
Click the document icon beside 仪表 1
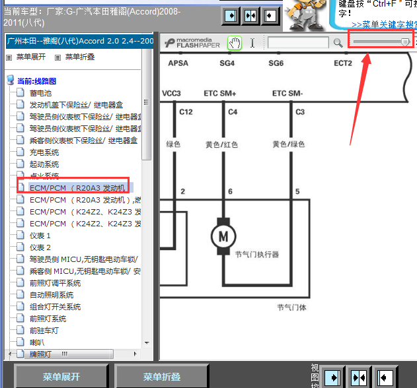20,236
